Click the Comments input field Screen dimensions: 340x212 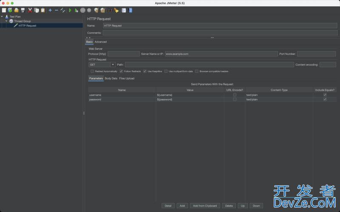(x=220, y=33)
